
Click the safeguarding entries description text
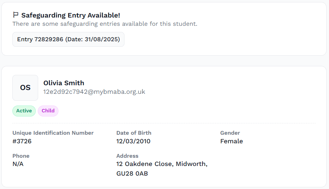tap(105, 24)
